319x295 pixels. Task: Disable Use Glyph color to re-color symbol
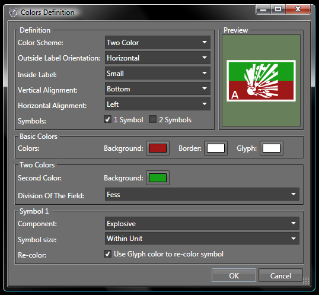107,254
